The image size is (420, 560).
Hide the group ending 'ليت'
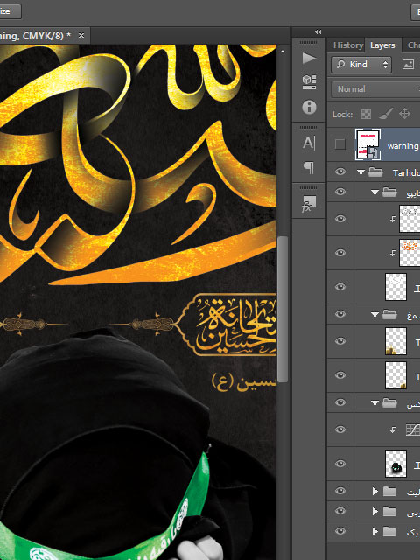click(340, 491)
